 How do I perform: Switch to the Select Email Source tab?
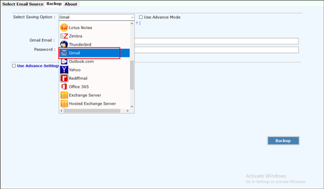coord(23,4)
